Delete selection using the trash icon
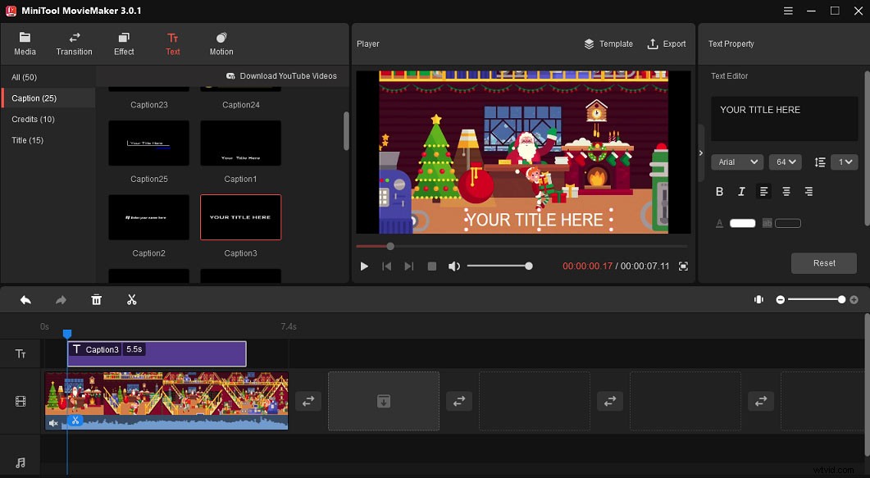This screenshot has width=870, height=478. (x=96, y=299)
